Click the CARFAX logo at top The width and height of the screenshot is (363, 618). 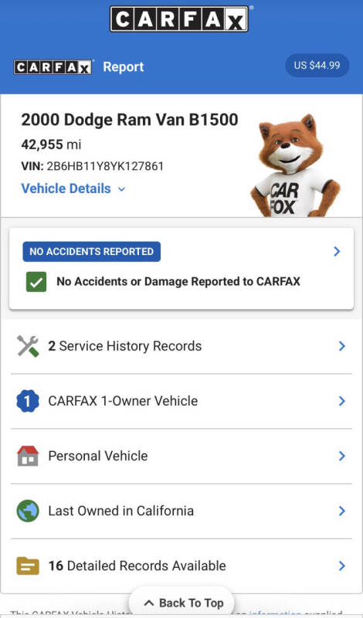click(179, 19)
